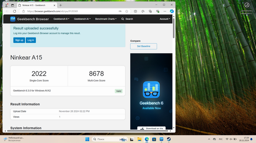
Task: Open Wi-Fi network tray icon
Action: tap(227, 139)
